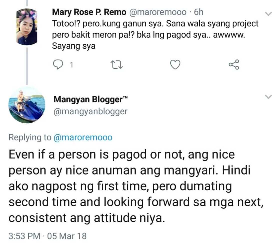Share Mary Rose's tweet via share icon

pyautogui.click(x=234, y=65)
